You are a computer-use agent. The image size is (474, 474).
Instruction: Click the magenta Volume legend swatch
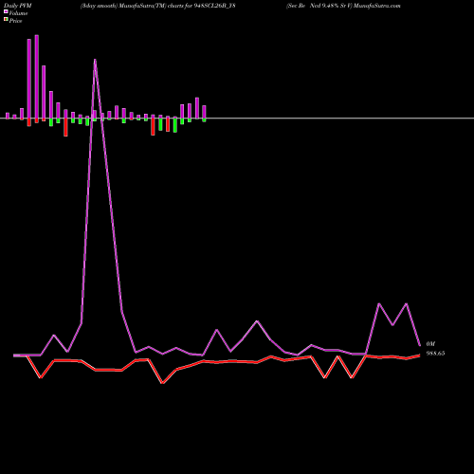point(6,11)
